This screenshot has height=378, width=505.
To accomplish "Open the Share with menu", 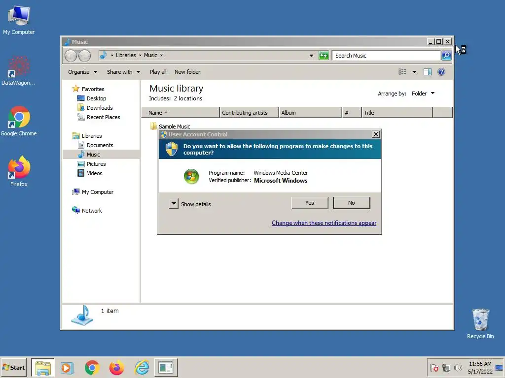I will click(123, 72).
